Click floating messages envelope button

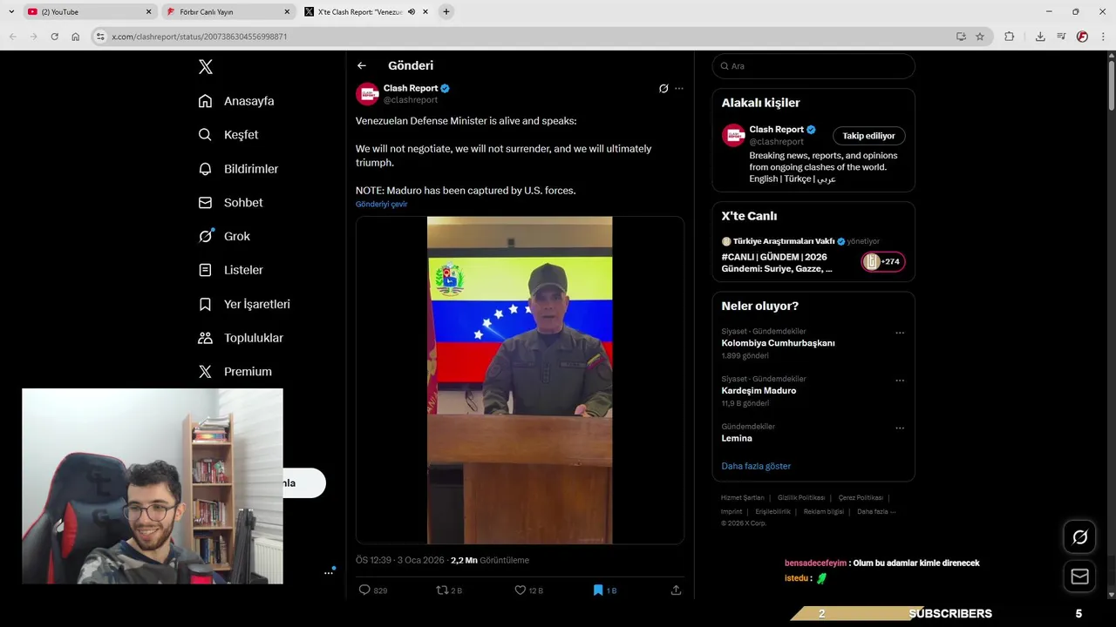click(1079, 576)
